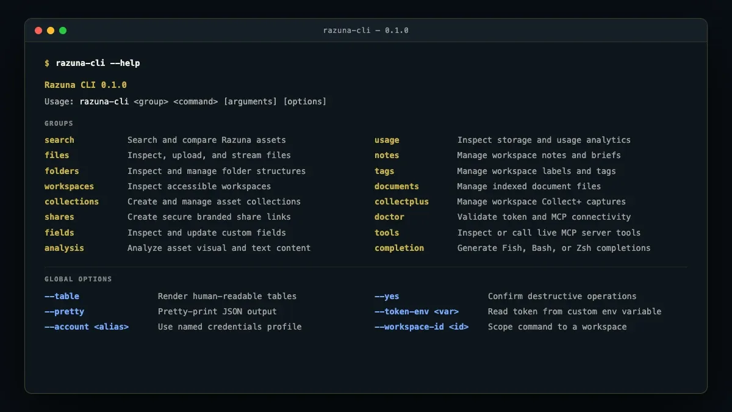Click the '--pretty' option
This screenshot has height=412, width=732.
pos(64,311)
